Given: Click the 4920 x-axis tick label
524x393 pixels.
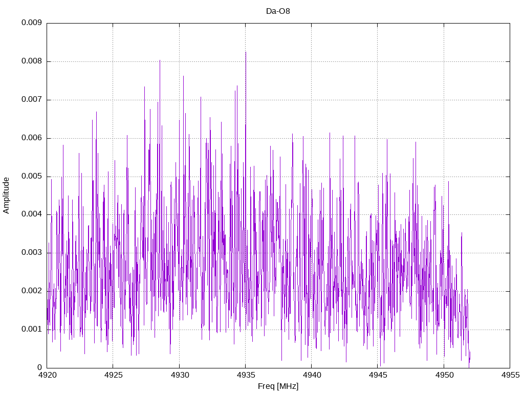Looking at the screenshot, I should tap(47, 375).
